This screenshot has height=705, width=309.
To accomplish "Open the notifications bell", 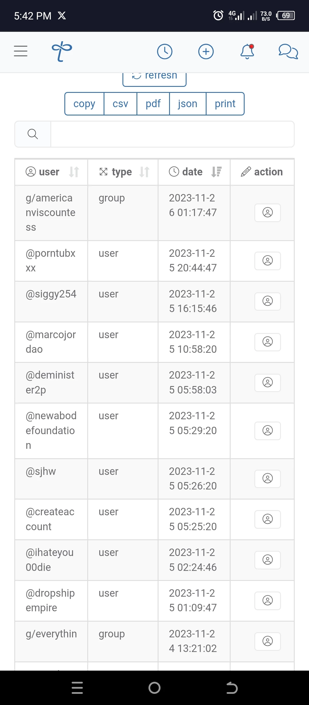I will point(247,52).
